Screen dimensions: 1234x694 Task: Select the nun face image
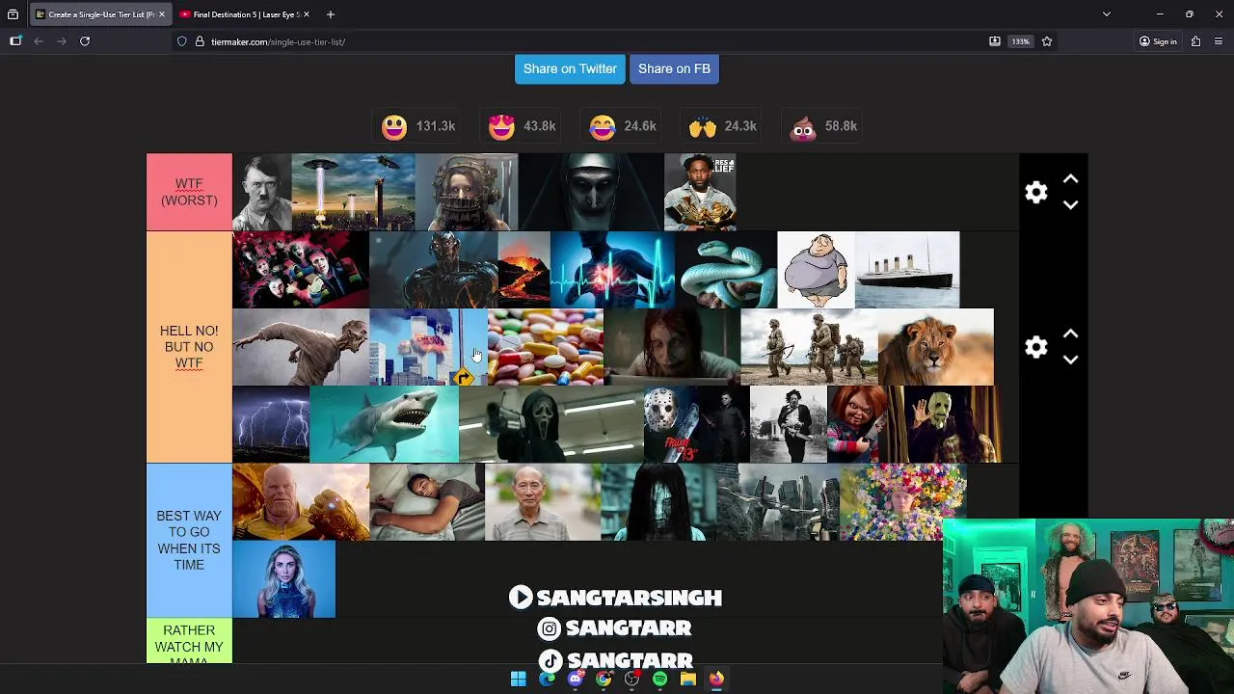590,192
